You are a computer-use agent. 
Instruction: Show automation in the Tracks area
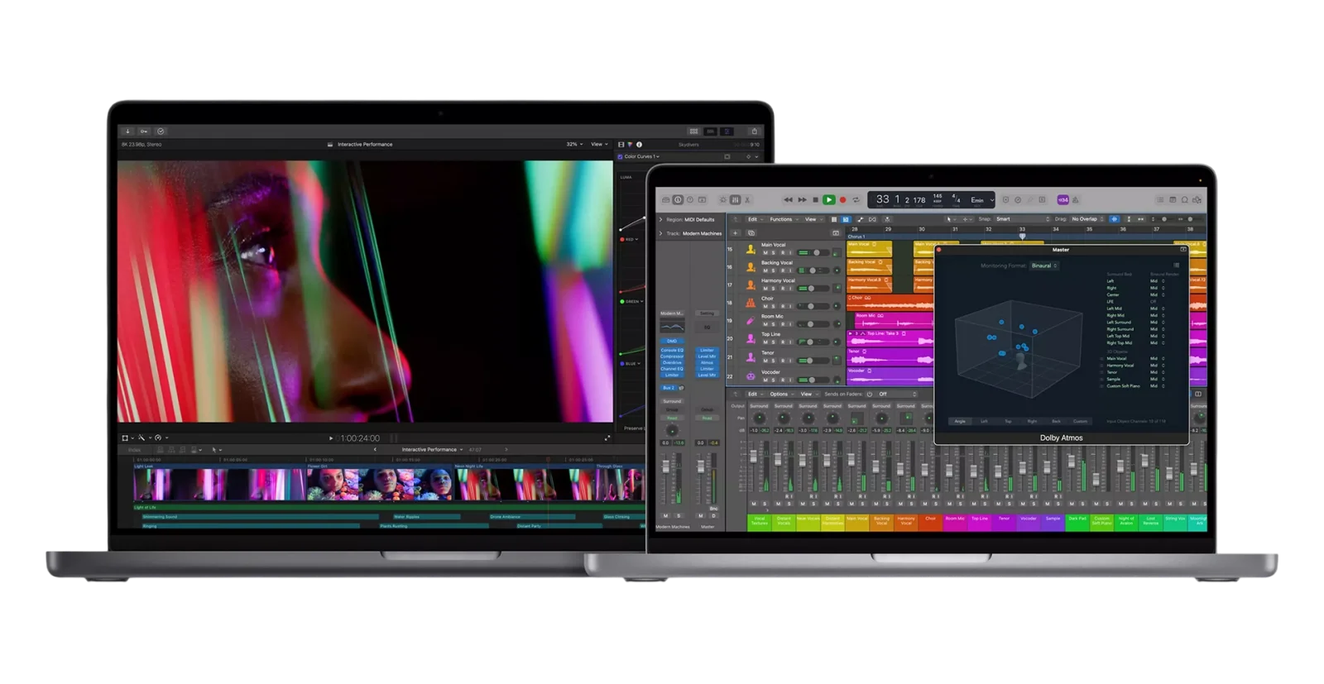860,220
